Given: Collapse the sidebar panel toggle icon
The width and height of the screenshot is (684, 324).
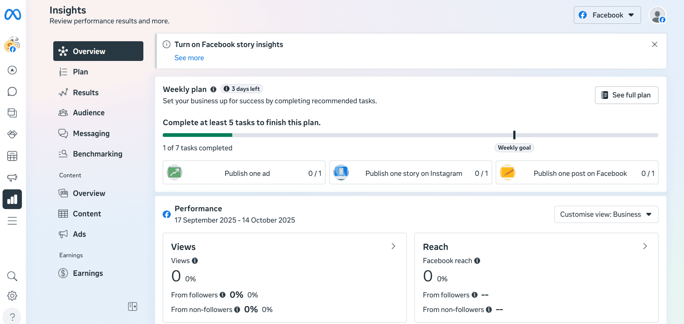Looking at the screenshot, I should point(132,306).
